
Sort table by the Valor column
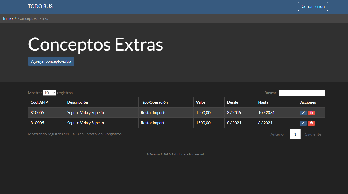pyautogui.click(x=201, y=102)
